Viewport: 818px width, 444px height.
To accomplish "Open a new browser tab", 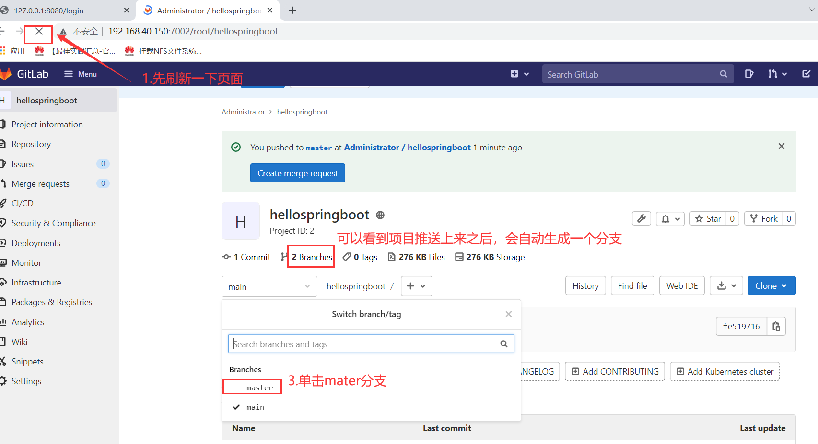I will 292,10.
